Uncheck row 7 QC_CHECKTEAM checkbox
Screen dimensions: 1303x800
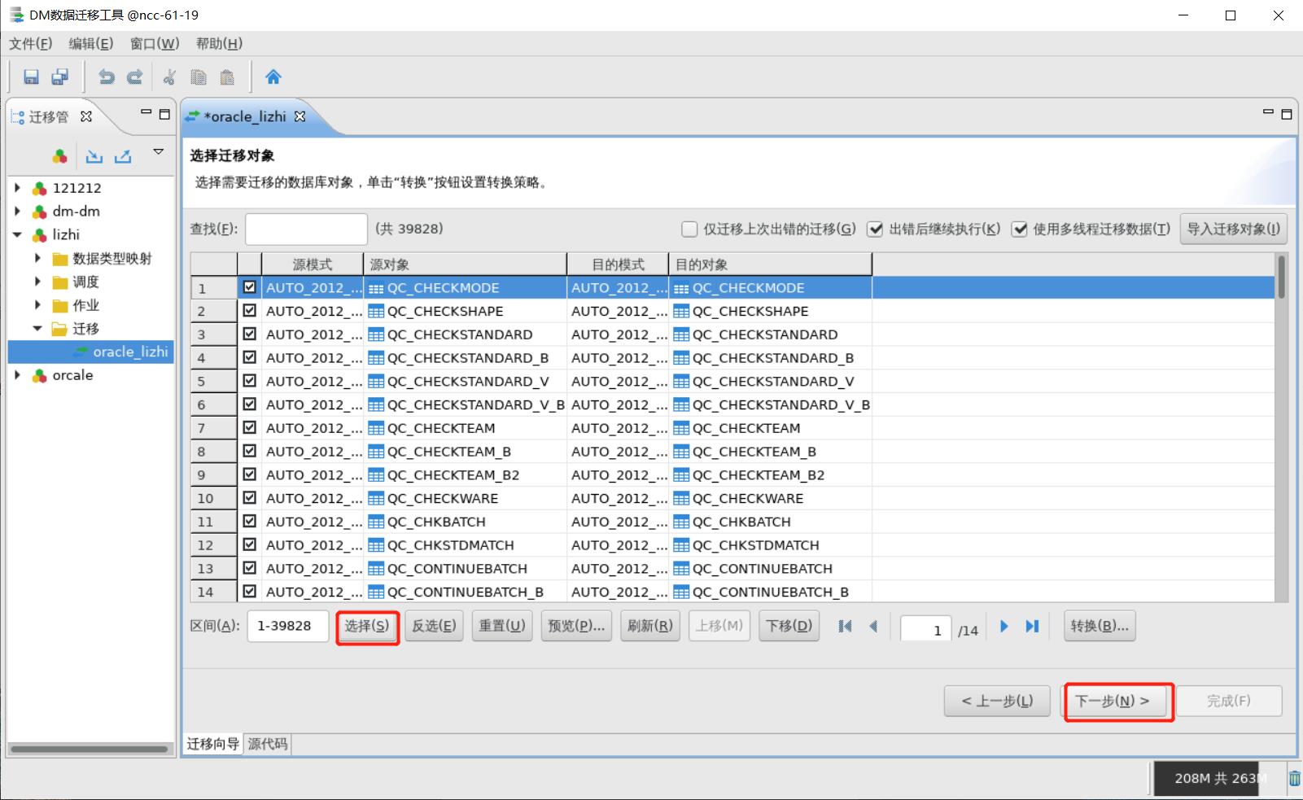pos(249,427)
